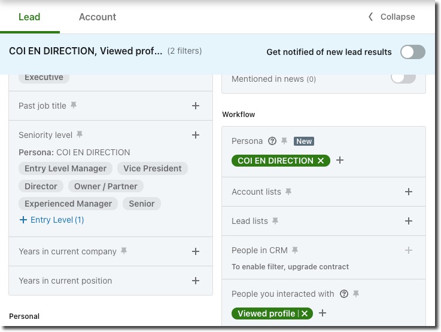This screenshot has width=441, height=332.
Task: Remove the COI EN DIRECTION persona tag
Action: click(321, 161)
